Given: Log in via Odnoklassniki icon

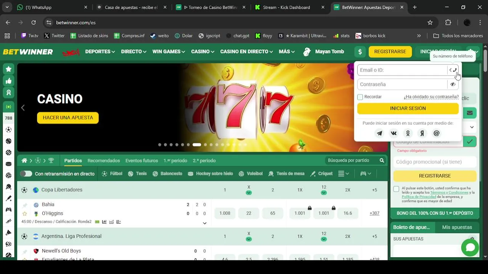Looking at the screenshot, I should pyautogui.click(x=408, y=133).
